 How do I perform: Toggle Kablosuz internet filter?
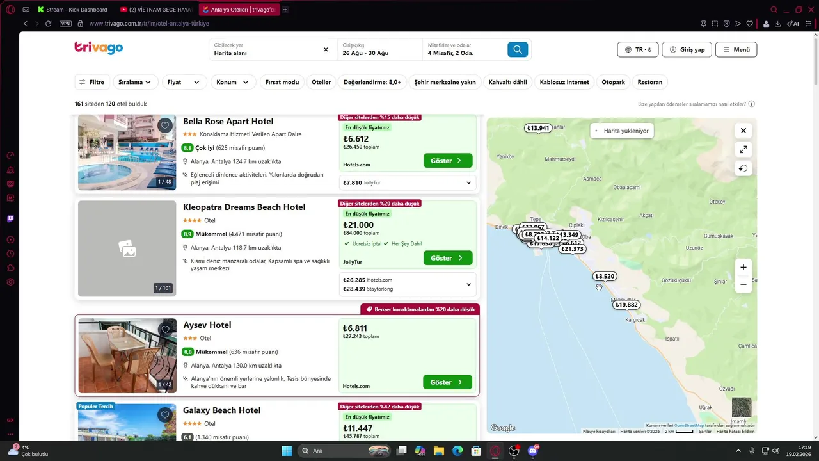pos(564,82)
